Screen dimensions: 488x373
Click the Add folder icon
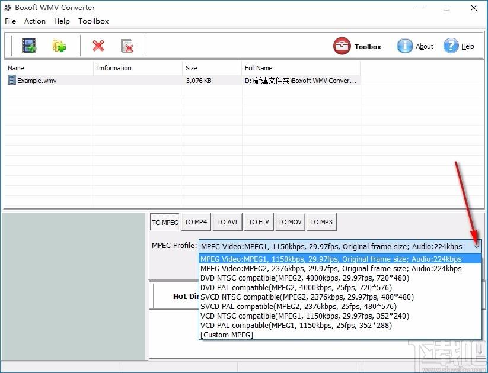click(59, 46)
